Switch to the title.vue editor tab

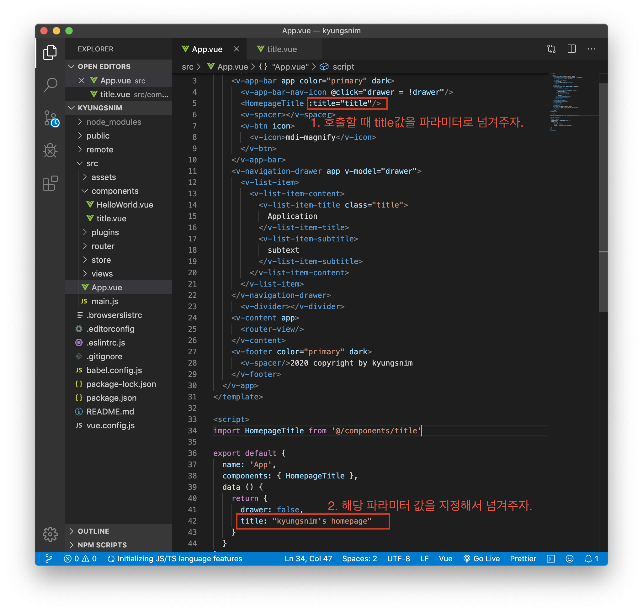coord(281,49)
